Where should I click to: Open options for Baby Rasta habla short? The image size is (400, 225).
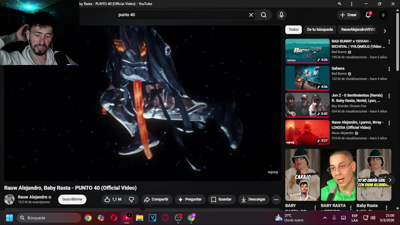[387, 207]
